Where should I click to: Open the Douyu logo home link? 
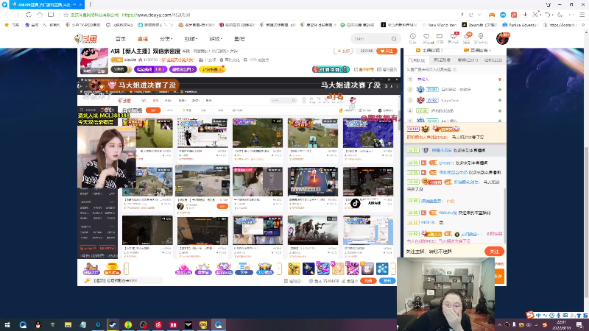[85, 39]
